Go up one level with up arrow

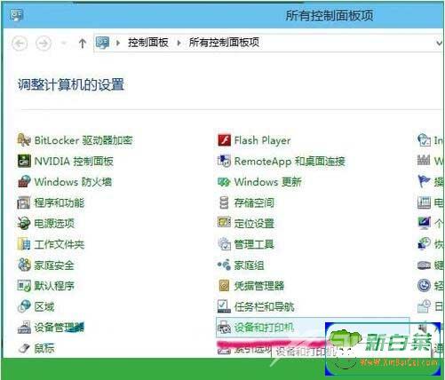point(83,44)
